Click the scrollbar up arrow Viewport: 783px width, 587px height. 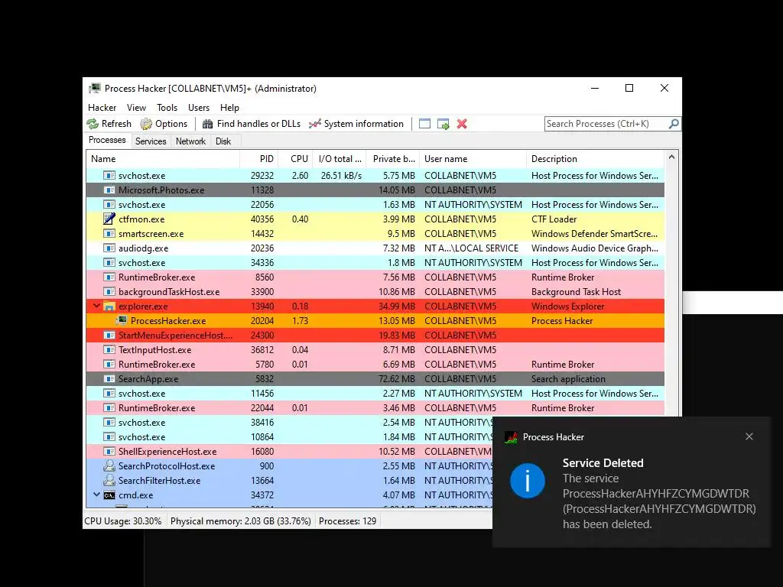(671, 157)
